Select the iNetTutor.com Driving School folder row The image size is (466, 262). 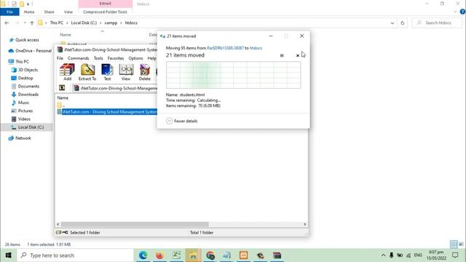[107, 112]
